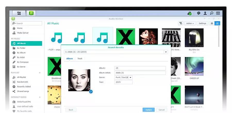This screenshot has height=113, width=232.
Task: Select the red-haired woman album thumbnail
Action: [x=148, y=36]
